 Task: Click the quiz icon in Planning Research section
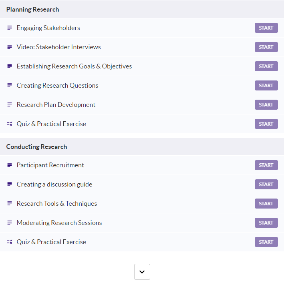point(9,124)
